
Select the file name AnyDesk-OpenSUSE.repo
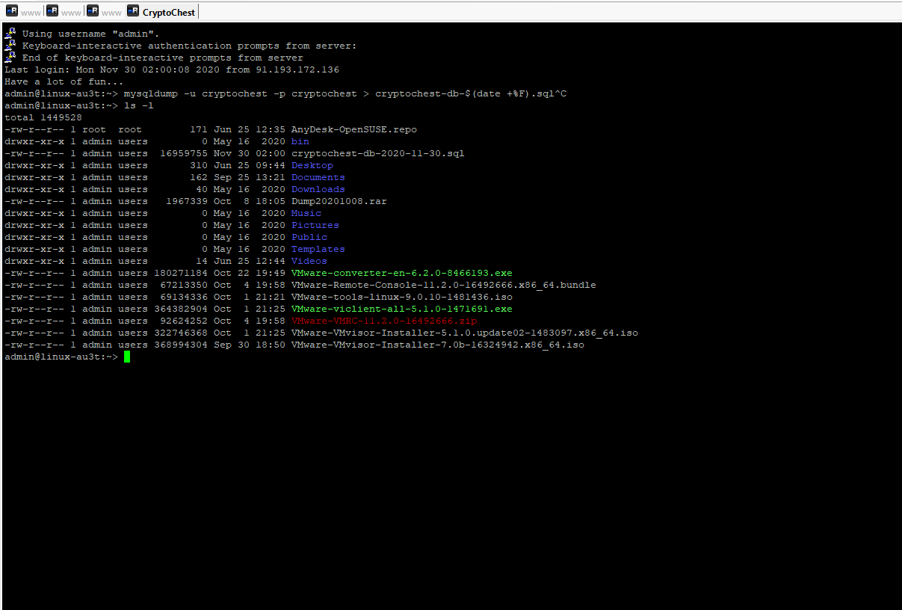[354, 129]
